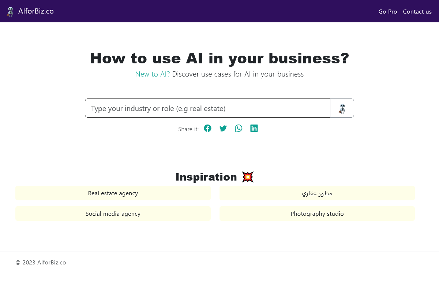Image resolution: width=439 pixels, height=293 pixels.
Task: Click the Inspiration section heading
Action: (x=206, y=177)
